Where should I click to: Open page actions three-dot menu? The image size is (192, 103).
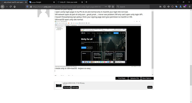106,7
